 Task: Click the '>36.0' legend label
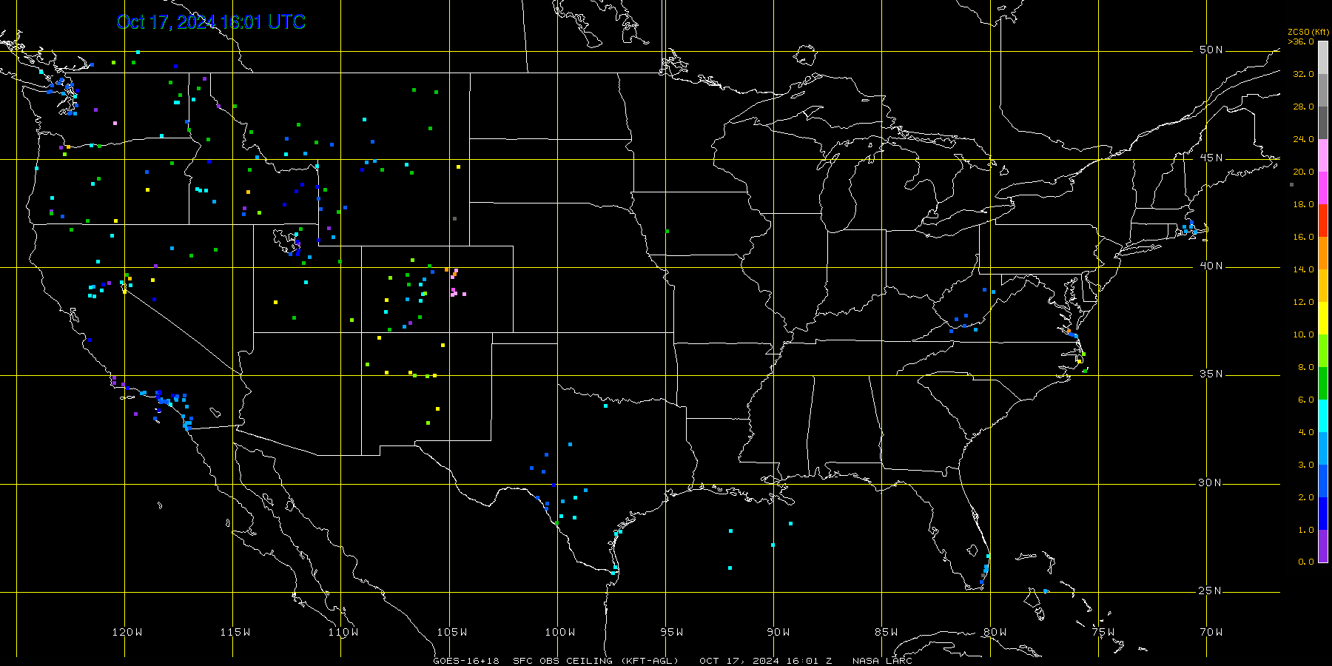(1301, 41)
